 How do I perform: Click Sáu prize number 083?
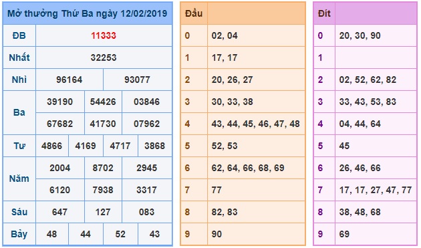coord(146,212)
